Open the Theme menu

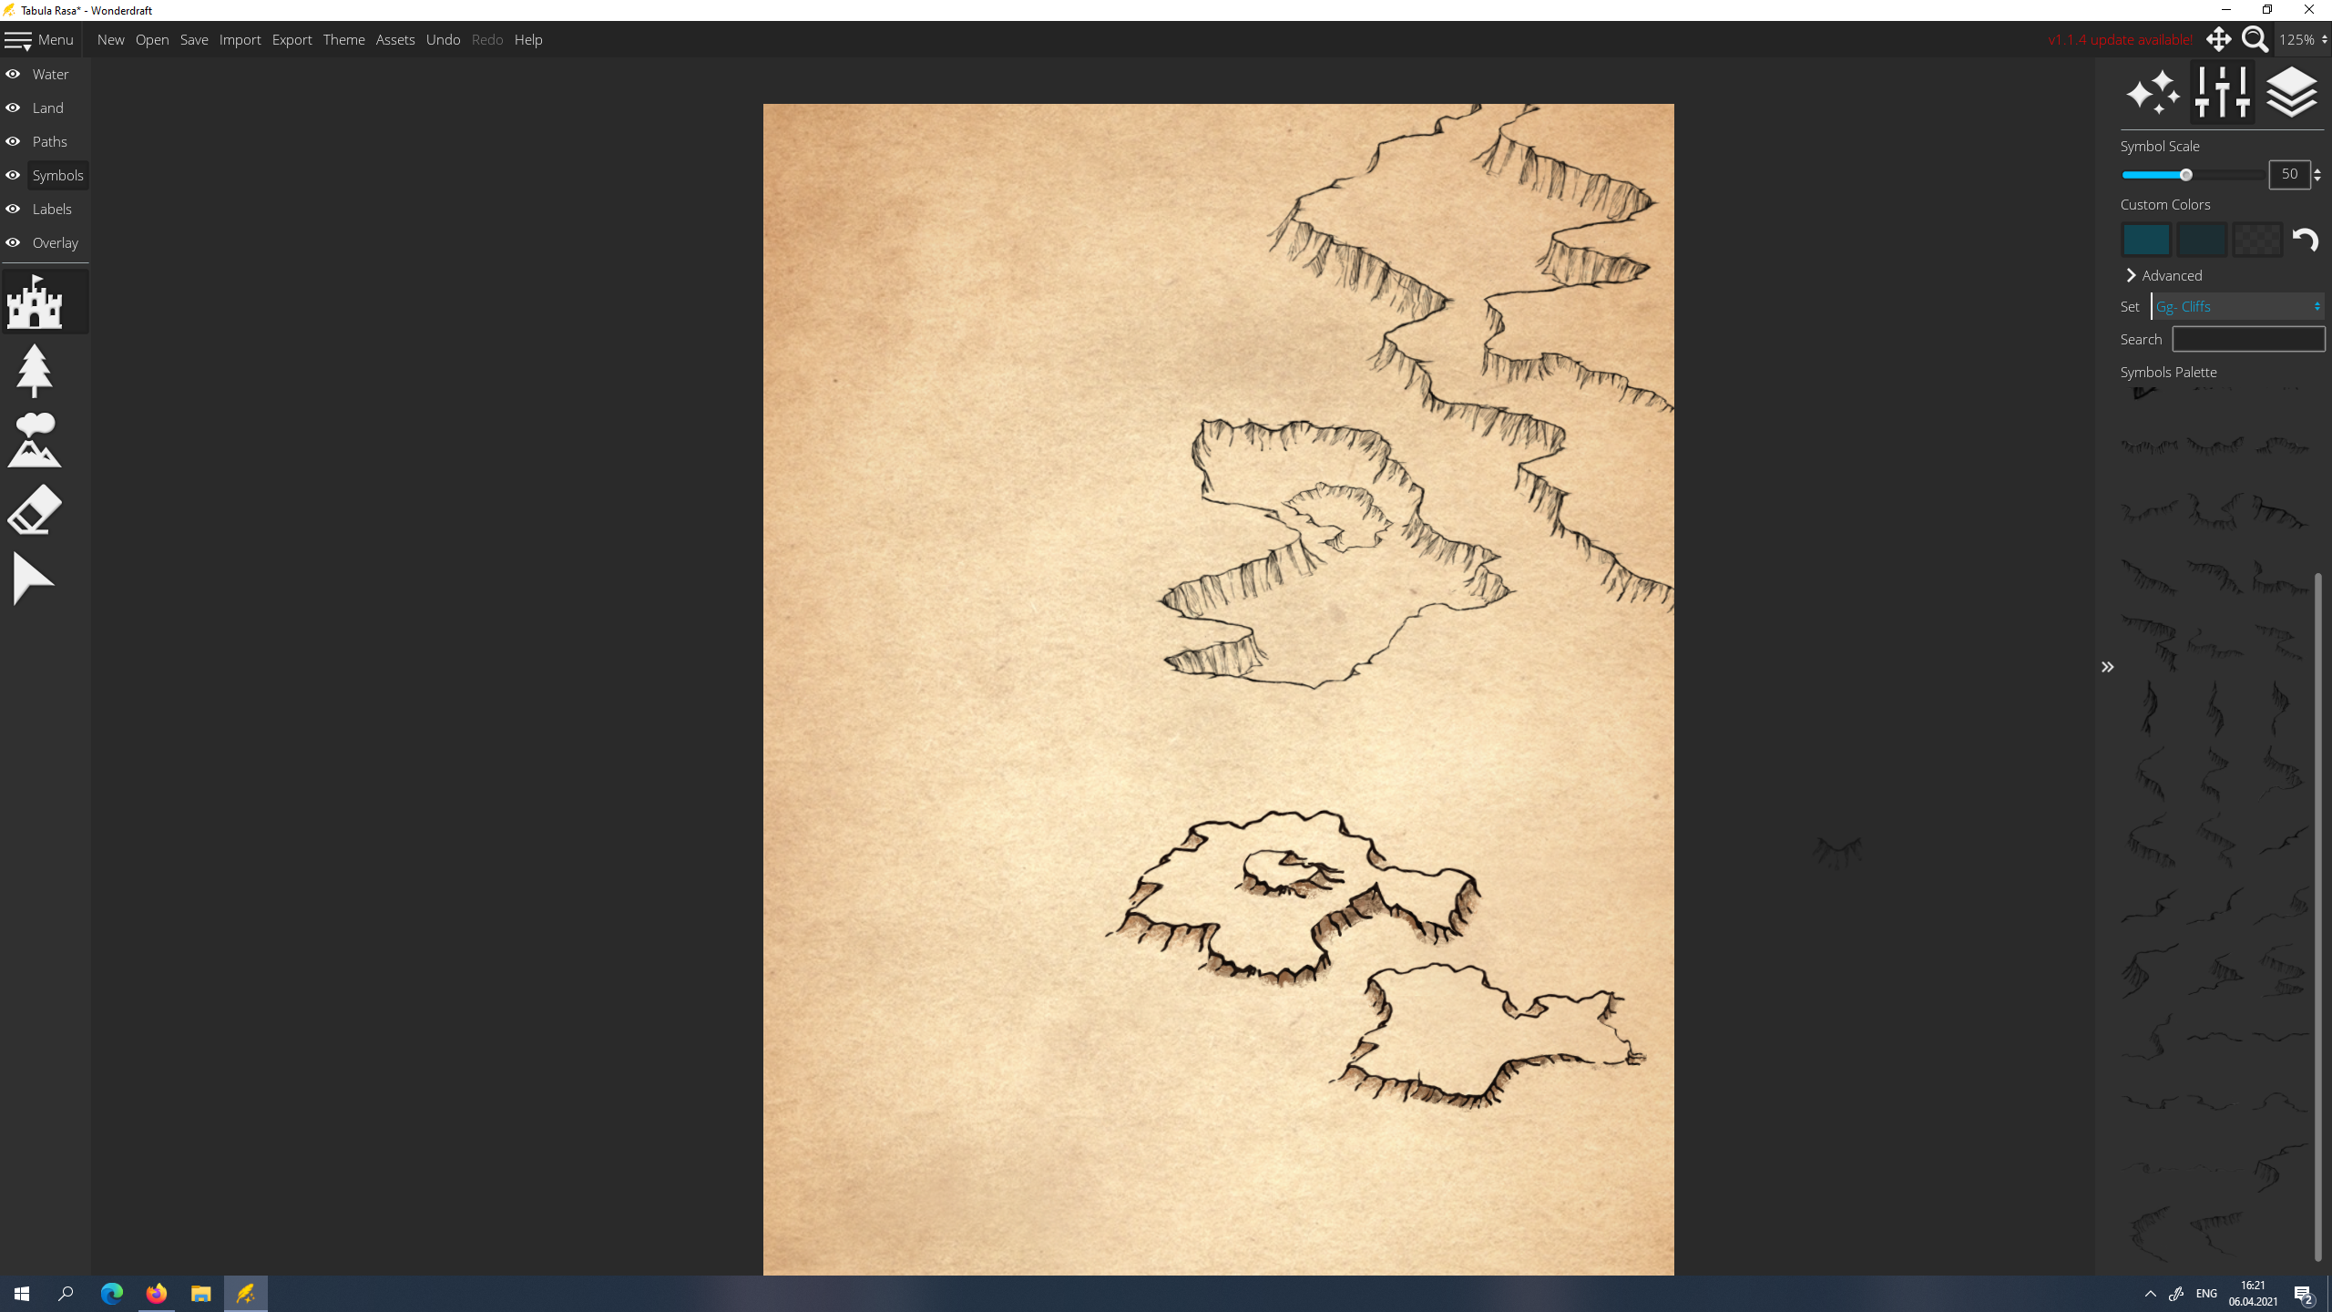point(343,40)
